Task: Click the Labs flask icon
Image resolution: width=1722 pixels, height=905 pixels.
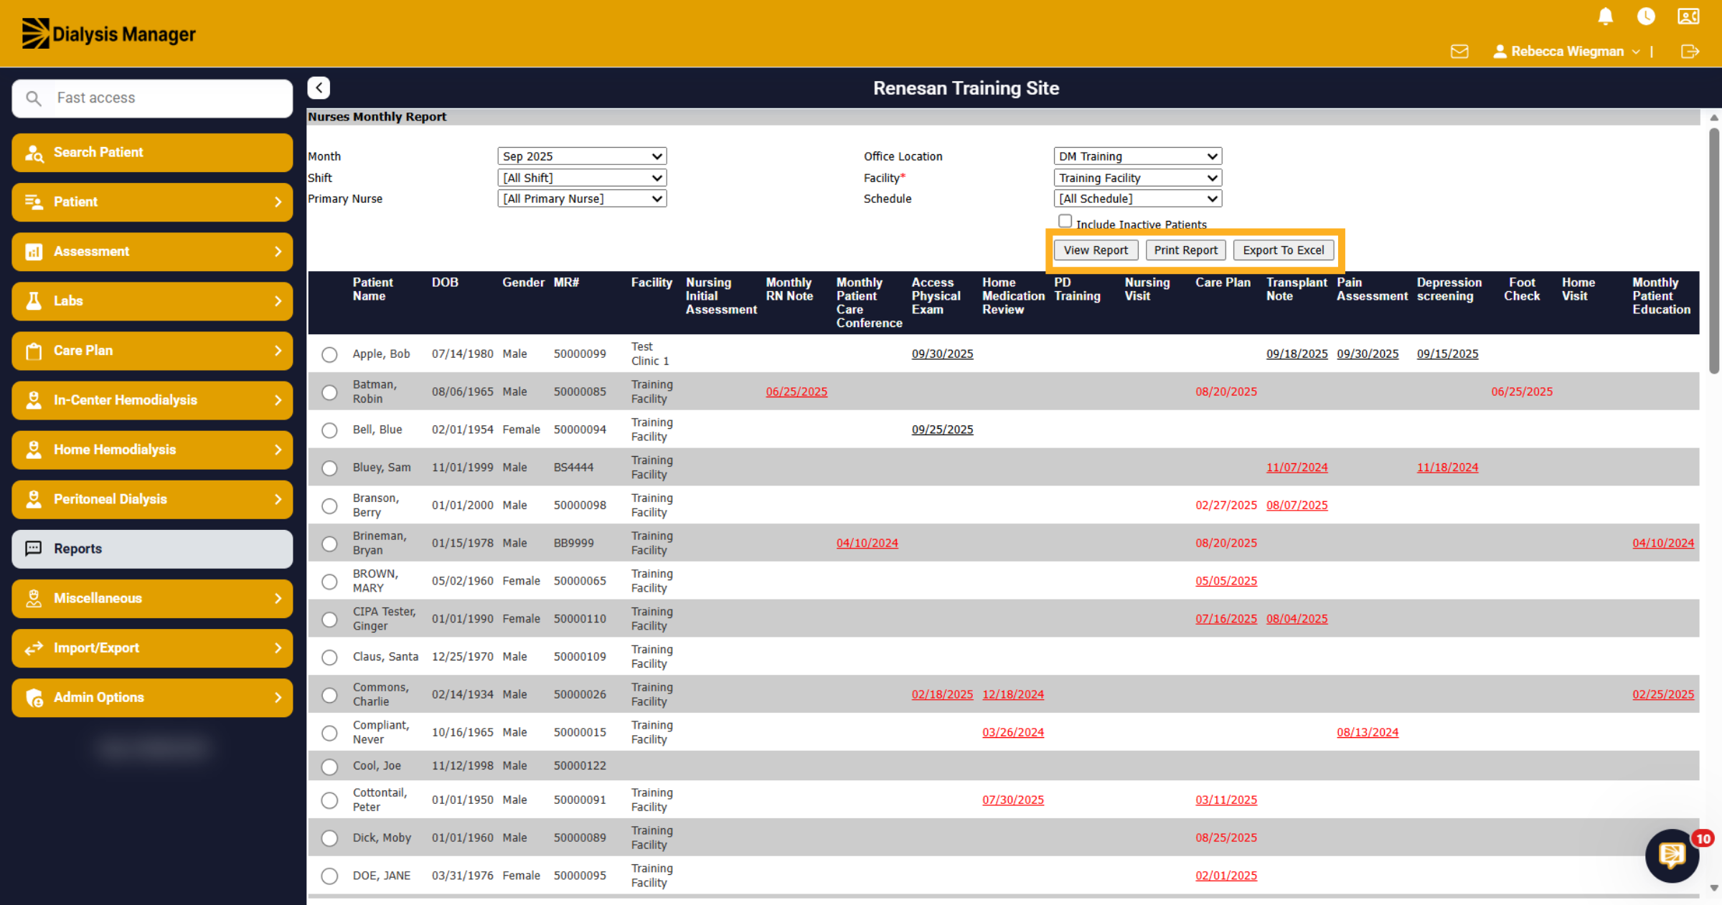Action: point(34,301)
